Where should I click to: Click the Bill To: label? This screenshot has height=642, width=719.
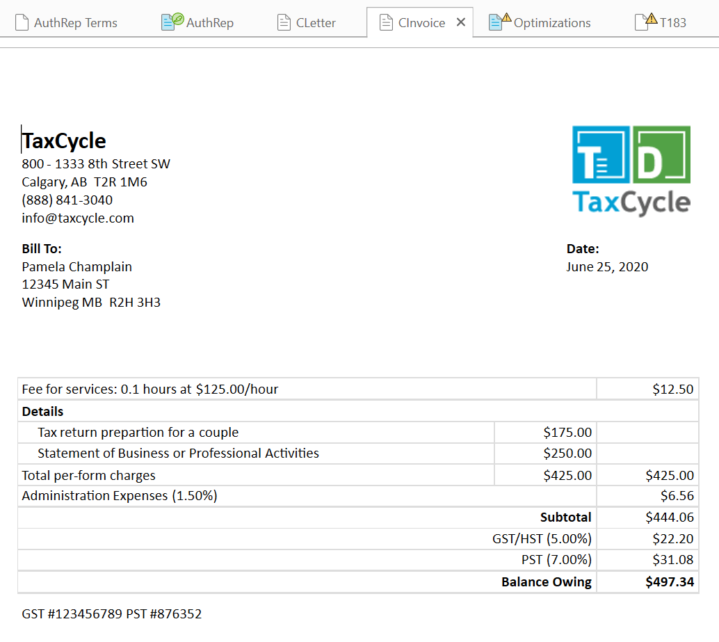(42, 248)
